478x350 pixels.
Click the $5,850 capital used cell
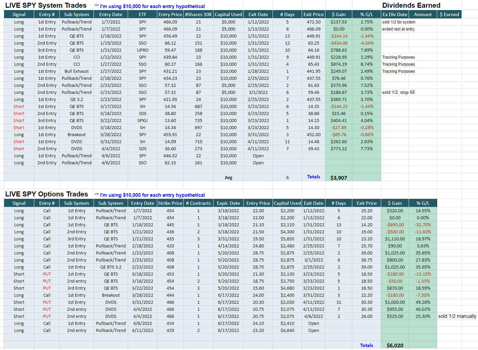[287, 239]
